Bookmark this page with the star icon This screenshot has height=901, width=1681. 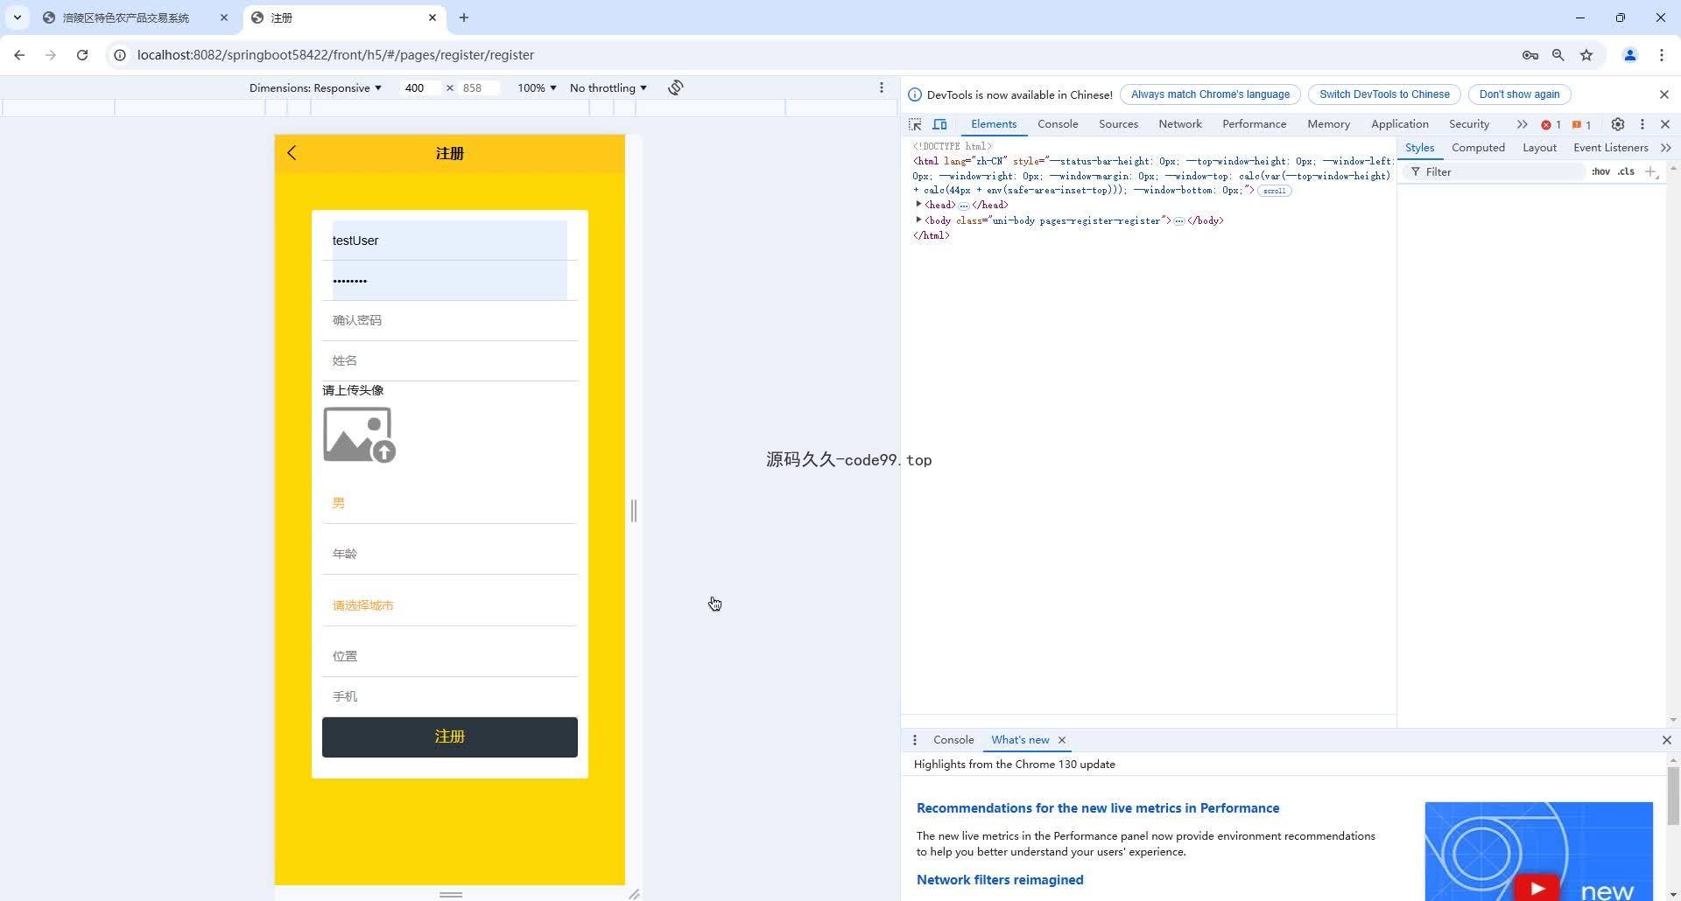pos(1586,54)
